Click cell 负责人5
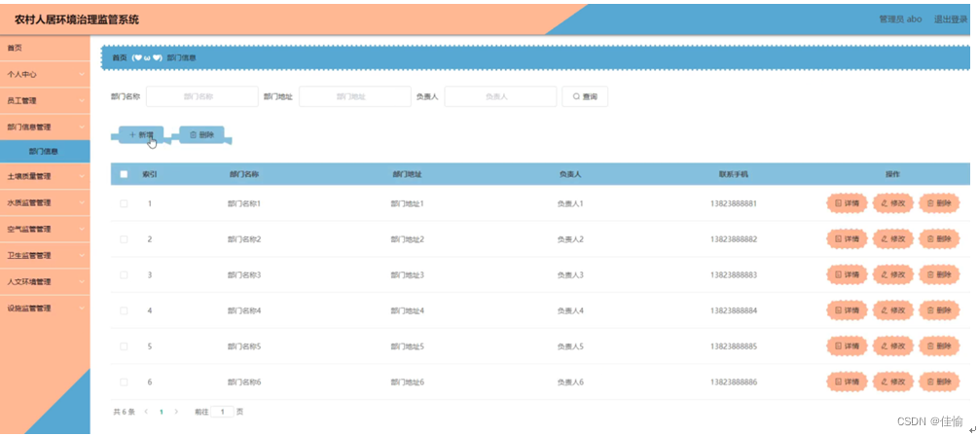978x436 pixels. [x=570, y=346]
